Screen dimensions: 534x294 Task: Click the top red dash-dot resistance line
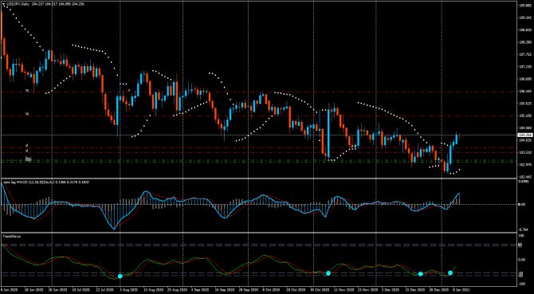tap(259, 92)
